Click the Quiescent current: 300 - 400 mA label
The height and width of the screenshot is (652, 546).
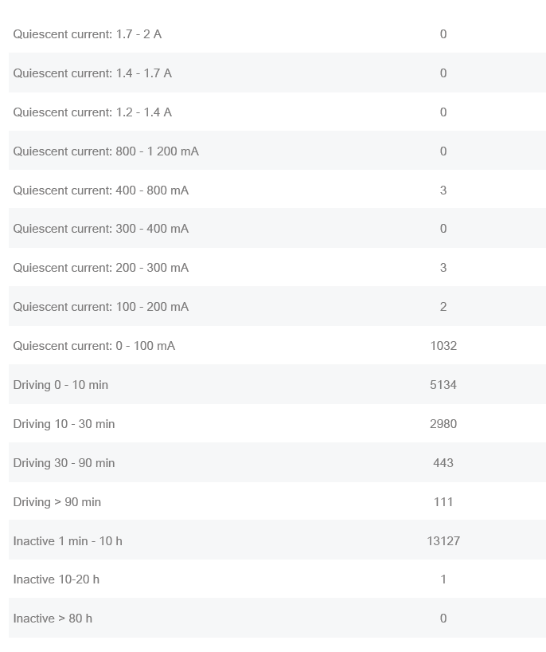click(101, 229)
